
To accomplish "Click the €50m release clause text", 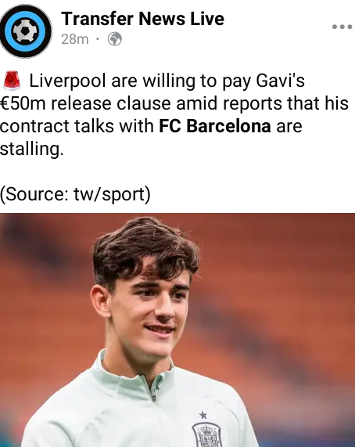I will [86, 103].
